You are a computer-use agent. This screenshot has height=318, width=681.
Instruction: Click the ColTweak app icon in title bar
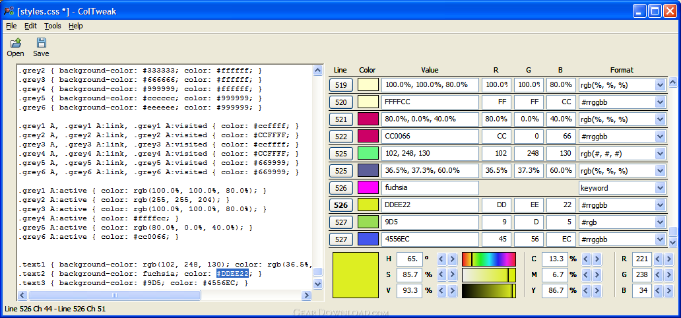(x=9, y=11)
